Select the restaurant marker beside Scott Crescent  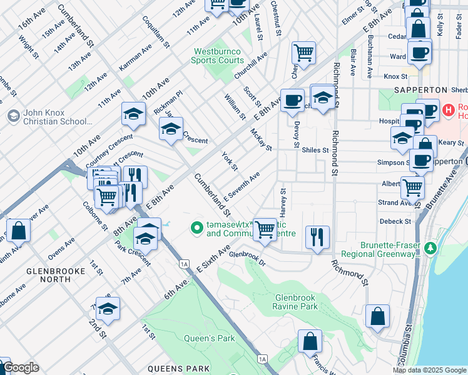click(x=135, y=176)
